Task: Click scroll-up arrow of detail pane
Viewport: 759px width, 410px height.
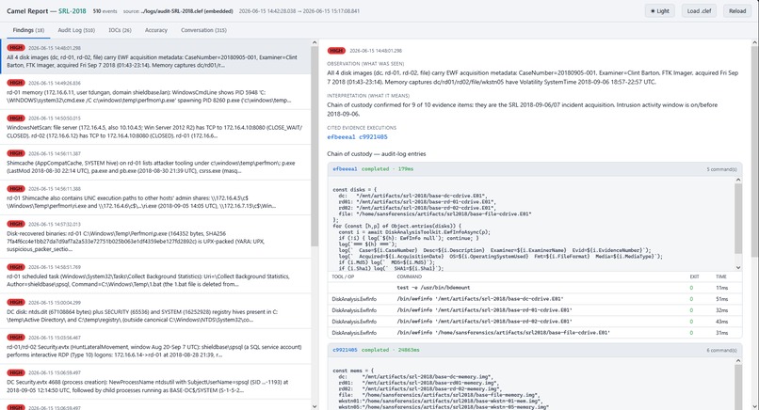Action: coord(754,43)
